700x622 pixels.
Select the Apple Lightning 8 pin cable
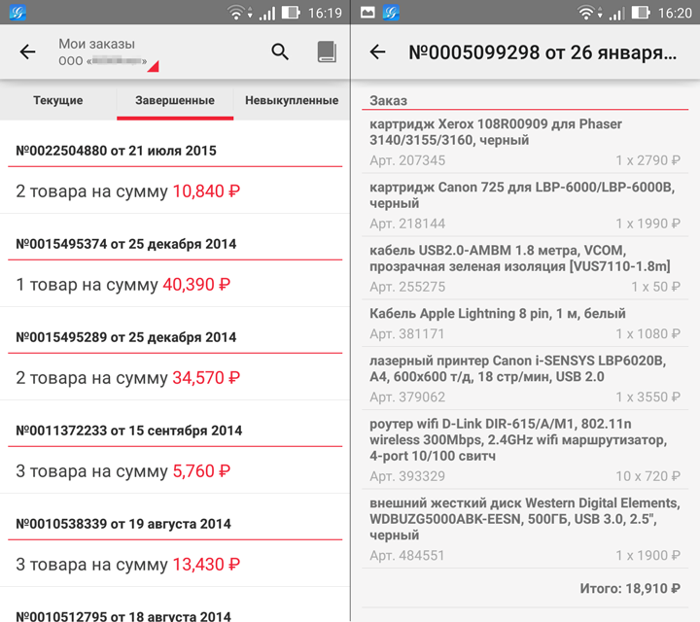click(525, 323)
